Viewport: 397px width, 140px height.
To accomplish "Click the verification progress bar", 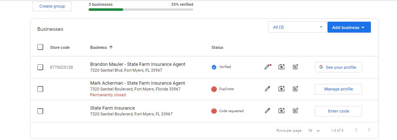I will [x=141, y=9].
